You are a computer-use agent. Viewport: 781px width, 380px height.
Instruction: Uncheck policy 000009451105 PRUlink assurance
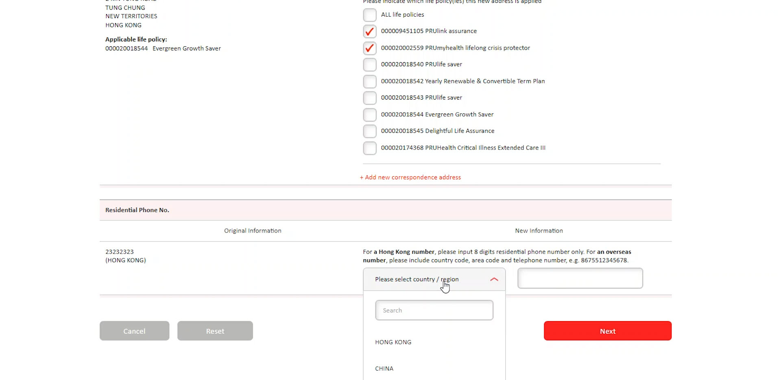[370, 31]
